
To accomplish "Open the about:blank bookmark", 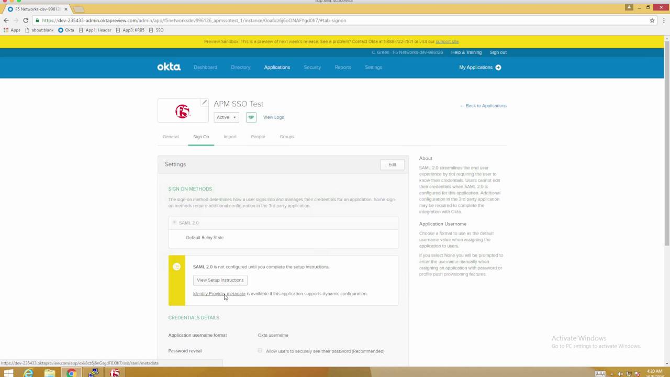I will [39, 30].
